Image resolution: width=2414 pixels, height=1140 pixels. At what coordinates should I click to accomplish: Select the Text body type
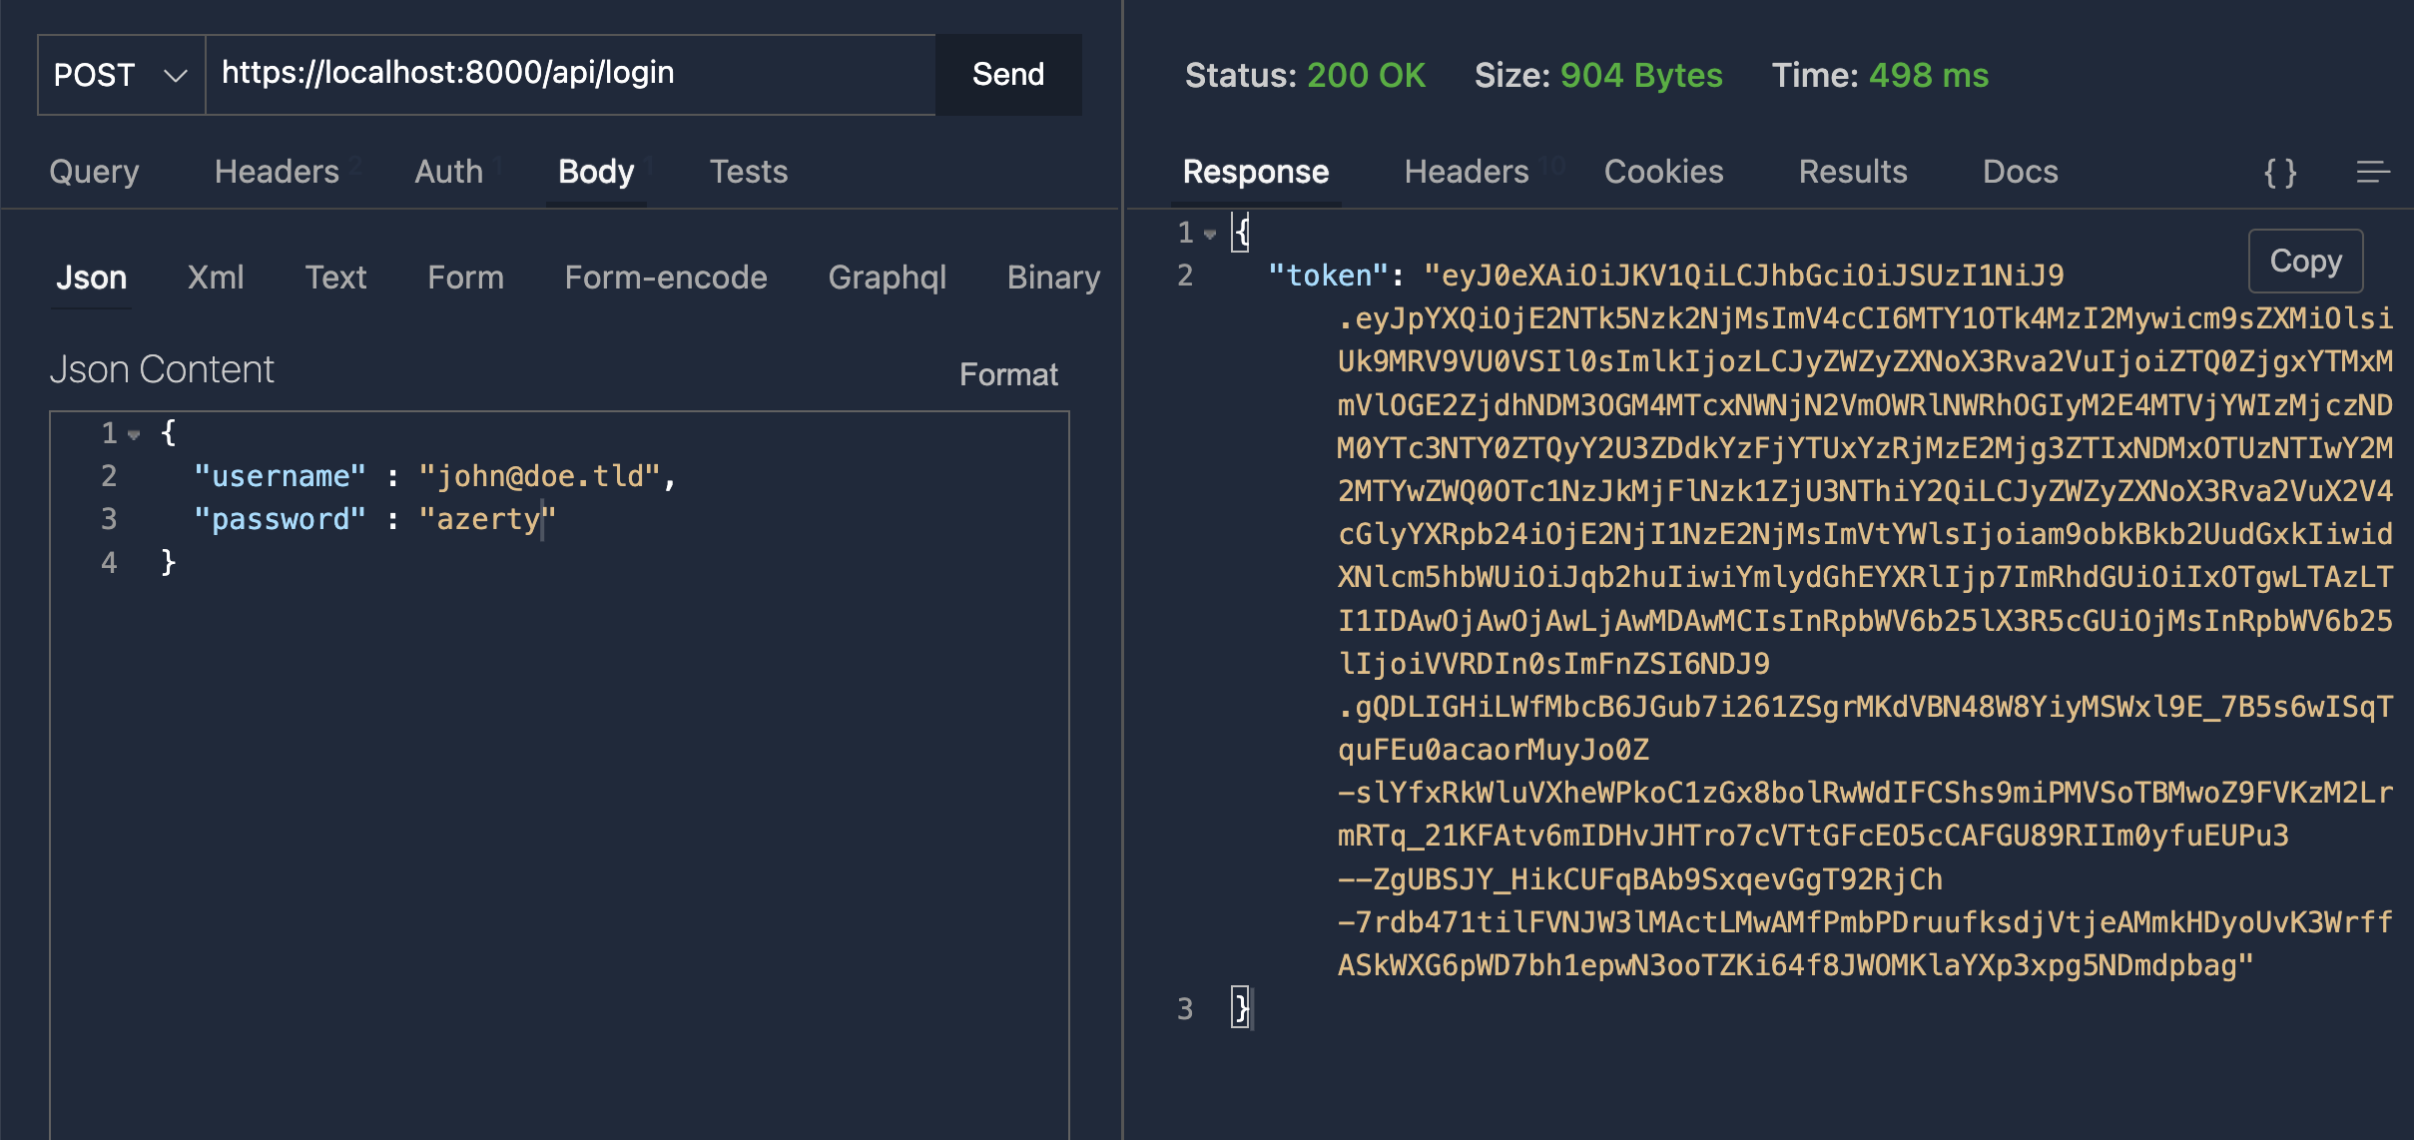click(x=335, y=278)
